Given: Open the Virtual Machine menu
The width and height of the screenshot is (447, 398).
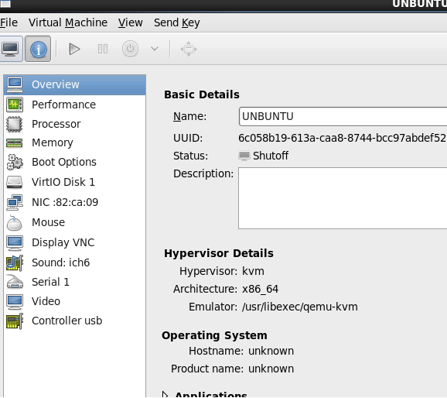Looking at the screenshot, I should coord(68,22).
